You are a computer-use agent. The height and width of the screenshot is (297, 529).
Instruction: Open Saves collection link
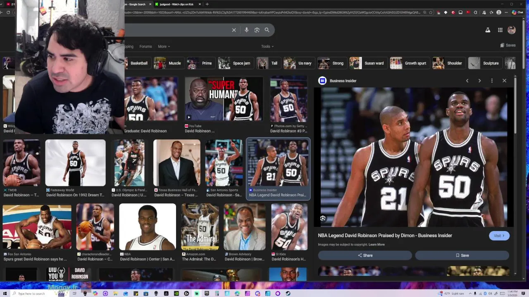[x=508, y=45]
